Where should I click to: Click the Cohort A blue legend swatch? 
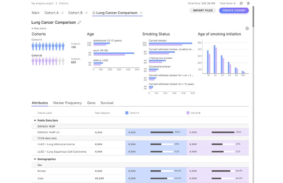coord(127,113)
